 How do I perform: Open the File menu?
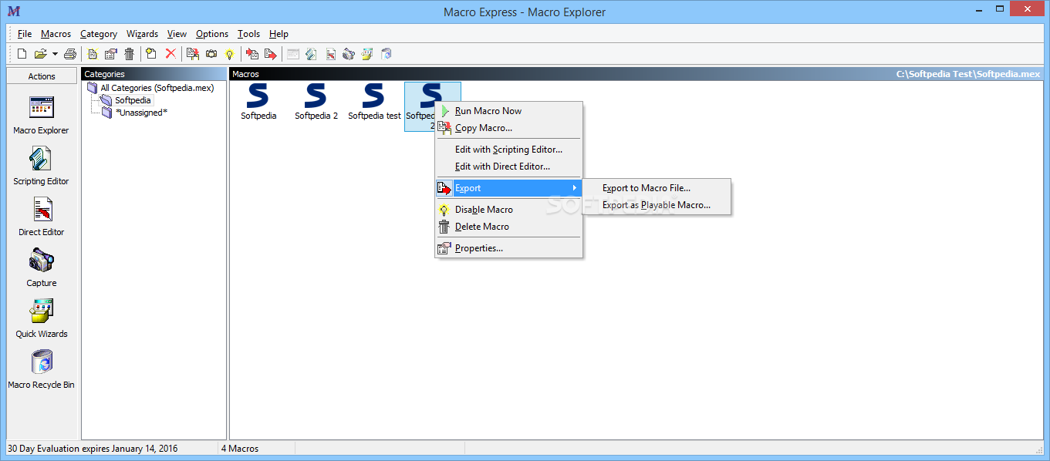[x=25, y=34]
